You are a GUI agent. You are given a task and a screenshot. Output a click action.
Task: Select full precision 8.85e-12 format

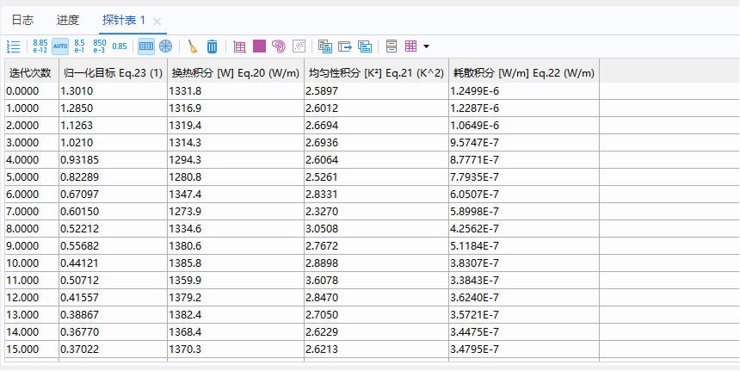click(x=40, y=46)
